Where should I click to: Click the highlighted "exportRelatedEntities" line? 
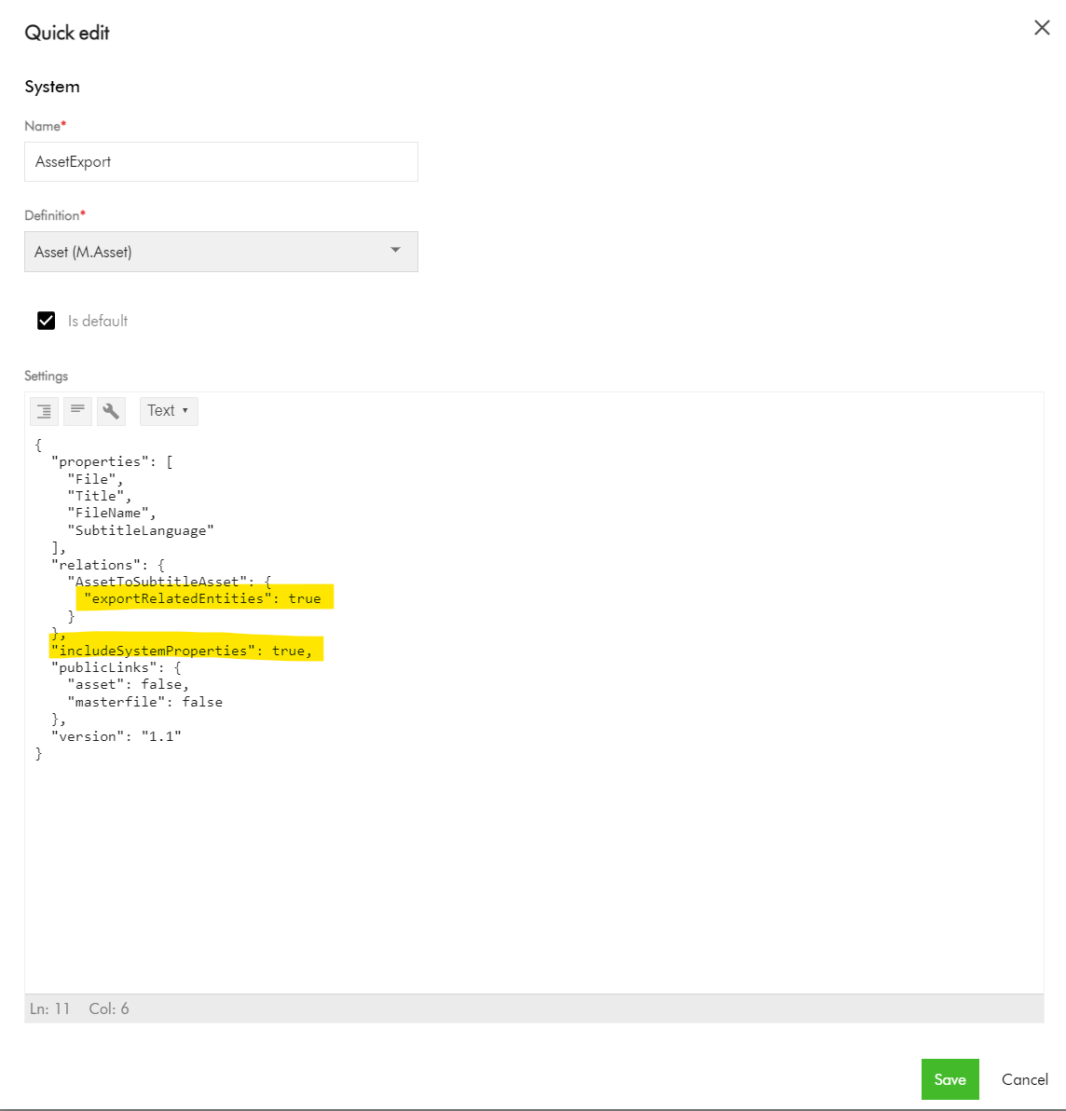click(x=202, y=598)
